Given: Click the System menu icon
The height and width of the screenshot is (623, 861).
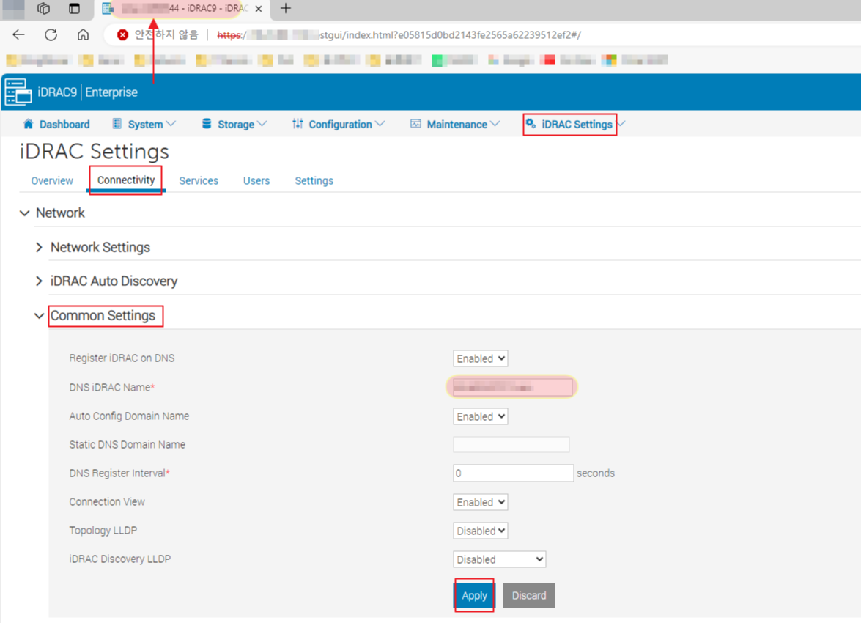Looking at the screenshot, I should pos(117,124).
